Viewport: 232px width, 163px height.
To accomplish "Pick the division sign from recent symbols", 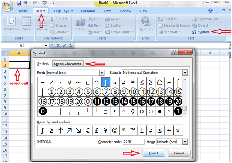I will [x=169, y=130].
